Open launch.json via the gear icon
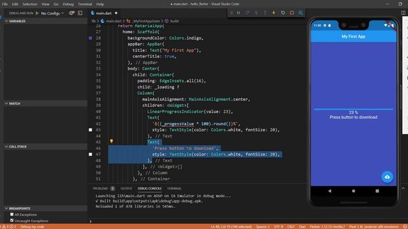408x229 pixels. pyautogui.click(x=71, y=13)
